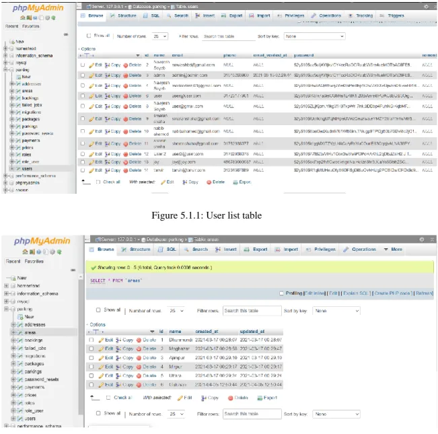438x434 pixels.
Task: Click the settings gear icon in users table header bar
Action: pyautogui.click(x=426, y=7)
